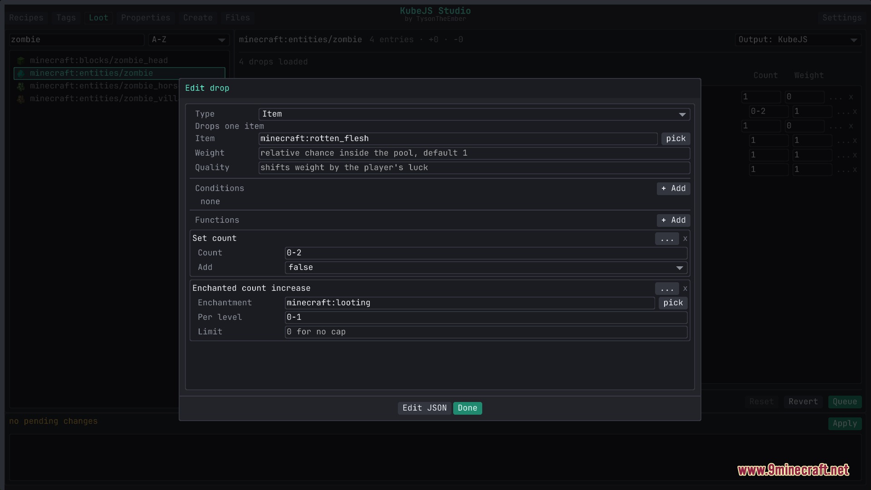Viewport: 871px width, 490px height.
Task: Click into the Limit input field
Action: point(486,332)
